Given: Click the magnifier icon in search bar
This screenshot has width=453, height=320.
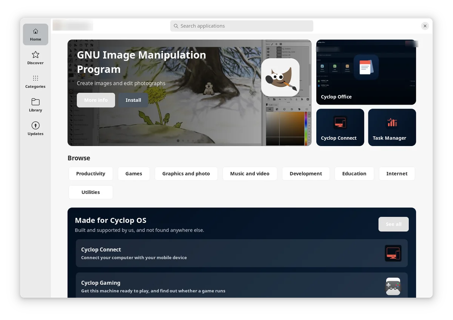Looking at the screenshot, I should tap(176, 26).
